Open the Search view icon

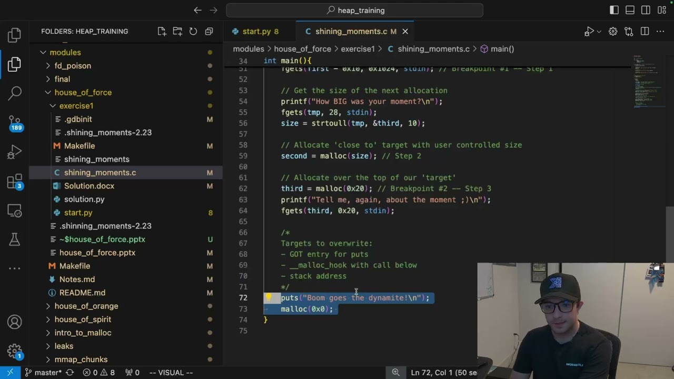tap(15, 94)
